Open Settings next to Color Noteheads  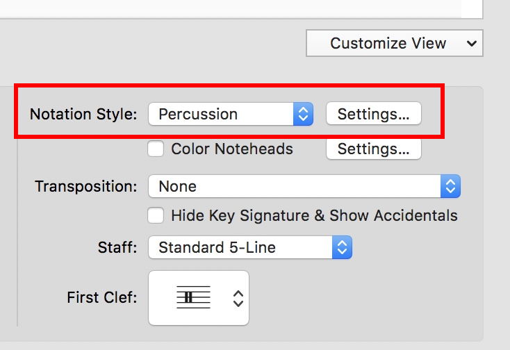373,149
